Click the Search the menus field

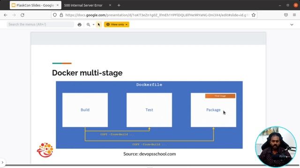tap(40, 24)
